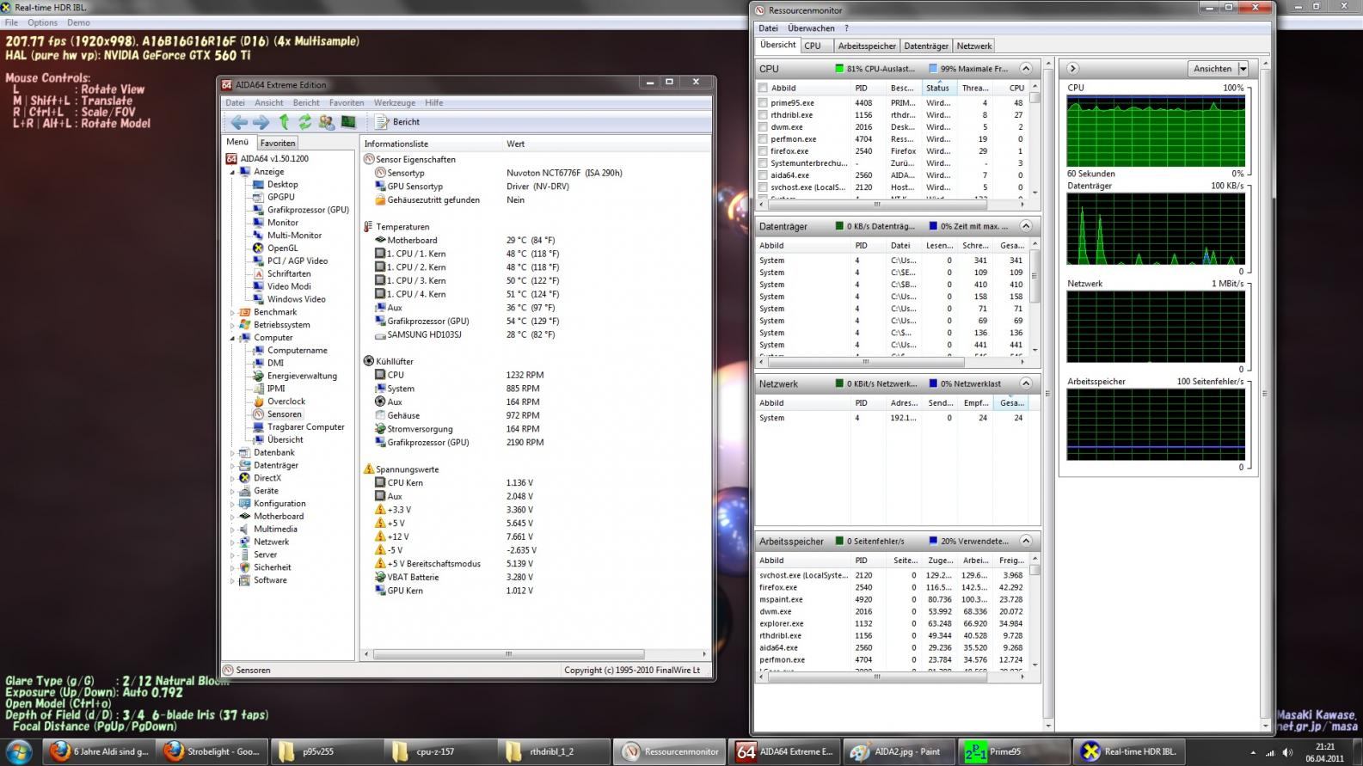Image resolution: width=1363 pixels, height=766 pixels.
Task: Switch to Arbeitsspeicher tab in Ressourcenmonitor
Action: pyautogui.click(x=867, y=46)
